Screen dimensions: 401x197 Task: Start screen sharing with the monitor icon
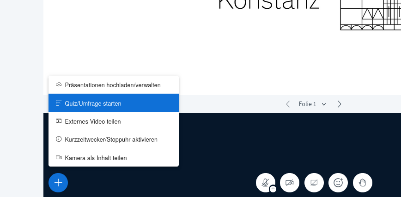[314, 183]
